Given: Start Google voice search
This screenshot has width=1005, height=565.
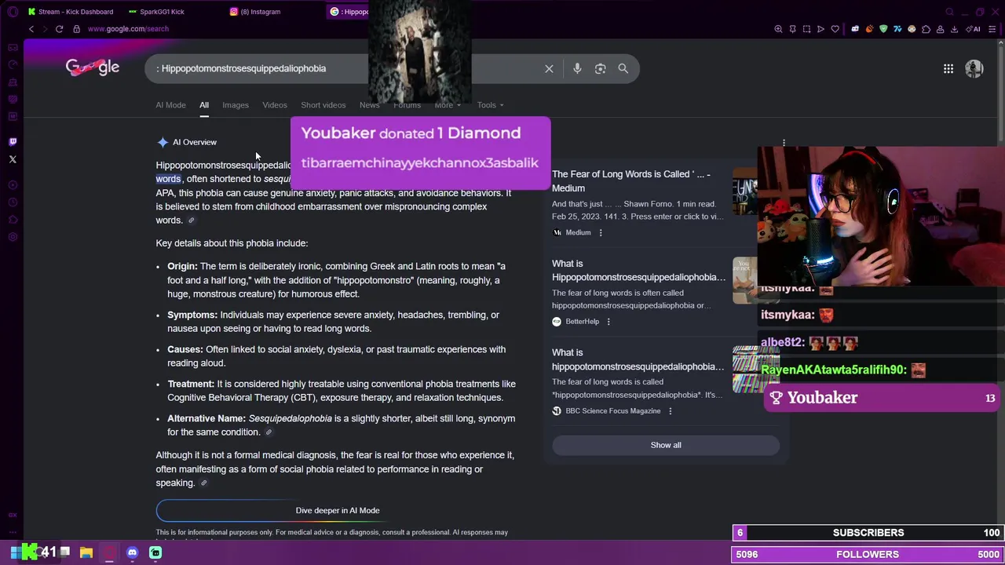Looking at the screenshot, I should coord(577,69).
